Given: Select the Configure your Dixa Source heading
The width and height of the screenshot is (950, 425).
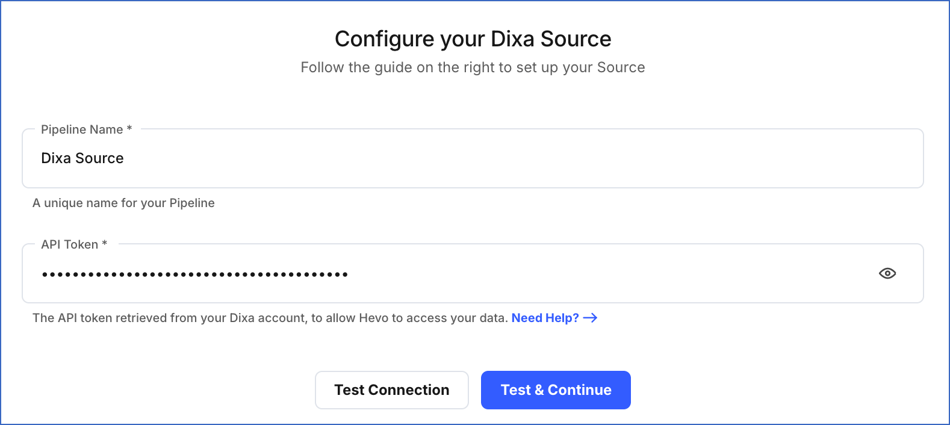Looking at the screenshot, I should pyautogui.click(x=473, y=39).
